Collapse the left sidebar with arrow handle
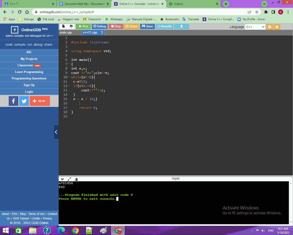 tap(56, 132)
